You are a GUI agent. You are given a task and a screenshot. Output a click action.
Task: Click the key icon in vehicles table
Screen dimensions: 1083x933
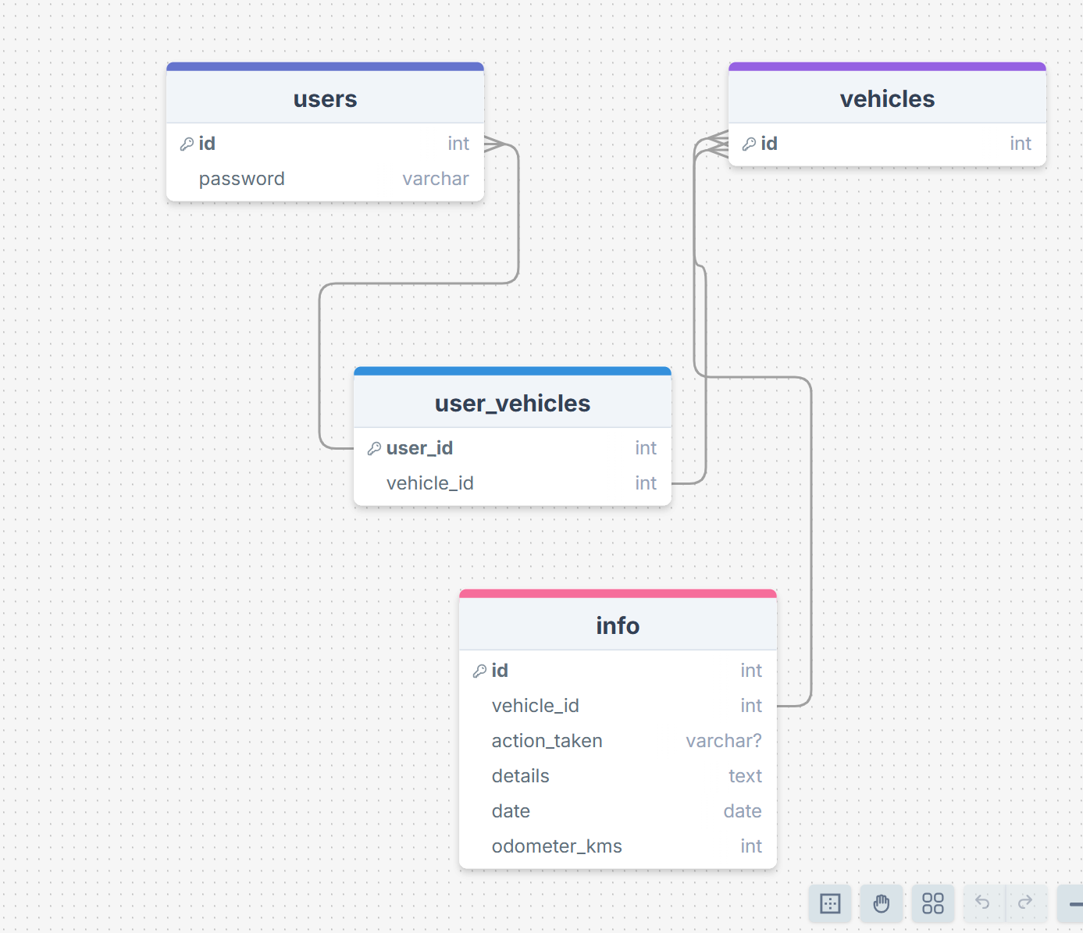[749, 144]
